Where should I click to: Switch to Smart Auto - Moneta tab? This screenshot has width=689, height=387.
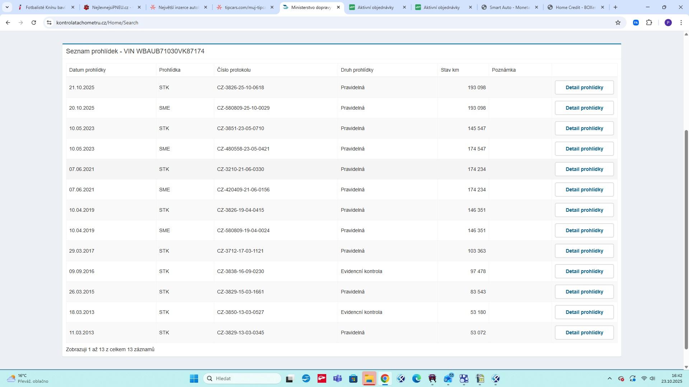click(509, 7)
